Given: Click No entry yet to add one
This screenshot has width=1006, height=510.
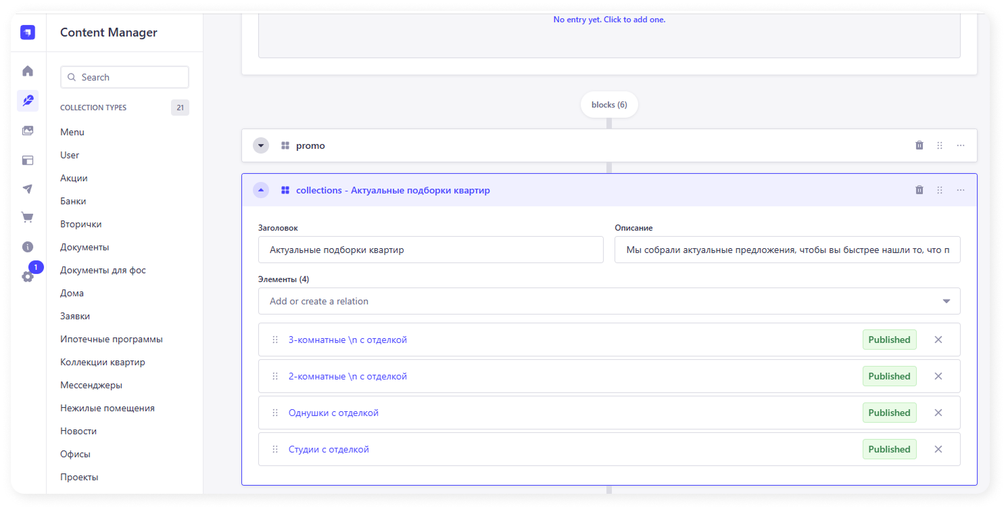Looking at the screenshot, I should (x=609, y=20).
